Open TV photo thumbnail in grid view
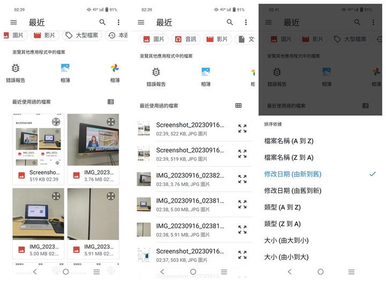This screenshot has width=386, height=282. (93, 140)
